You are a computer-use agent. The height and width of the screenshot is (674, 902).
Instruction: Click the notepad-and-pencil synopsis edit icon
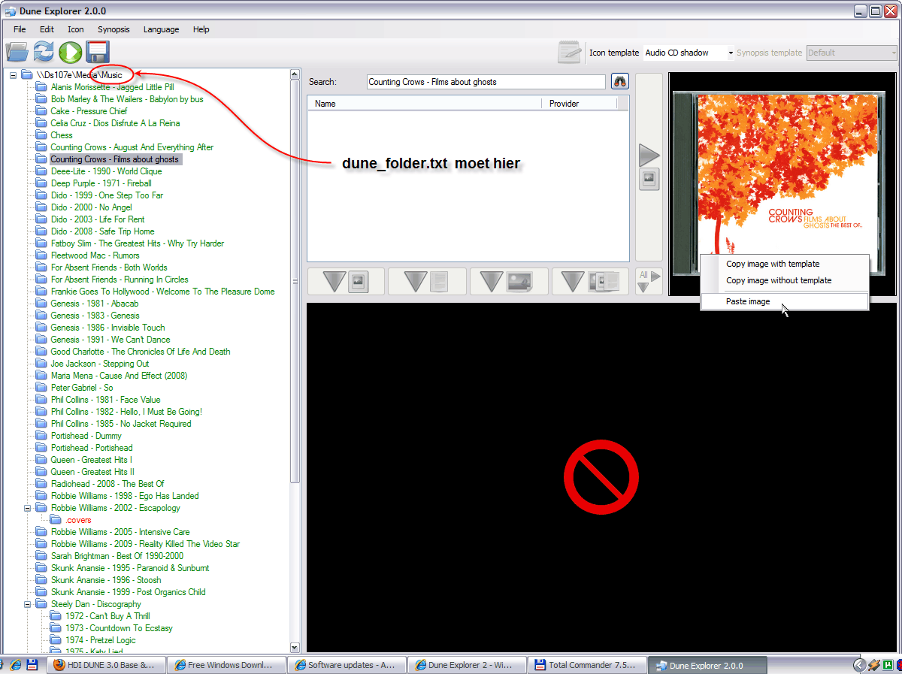click(570, 53)
